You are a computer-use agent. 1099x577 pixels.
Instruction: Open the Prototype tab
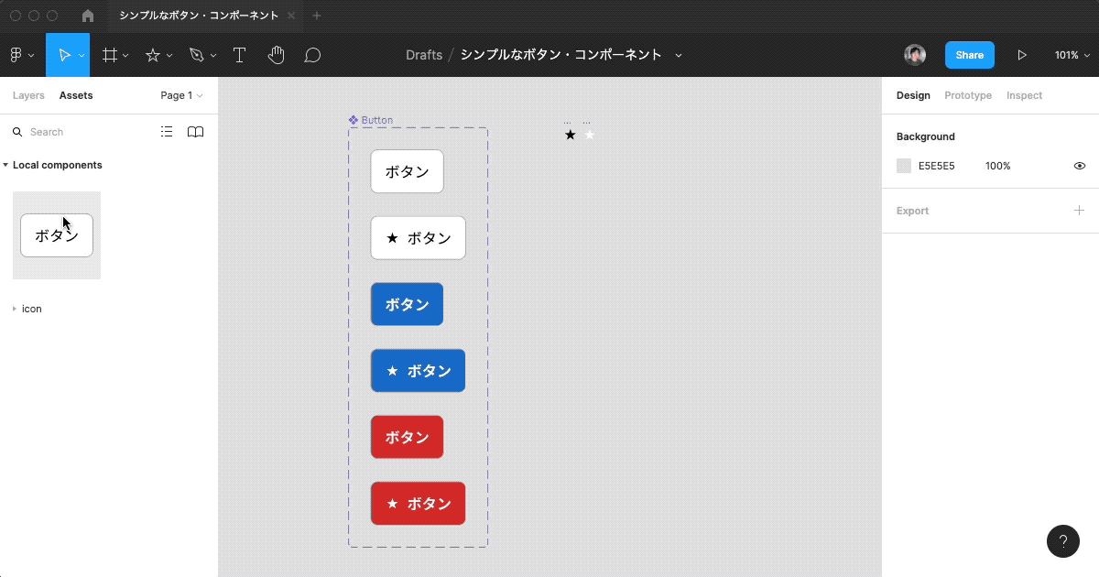click(968, 95)
